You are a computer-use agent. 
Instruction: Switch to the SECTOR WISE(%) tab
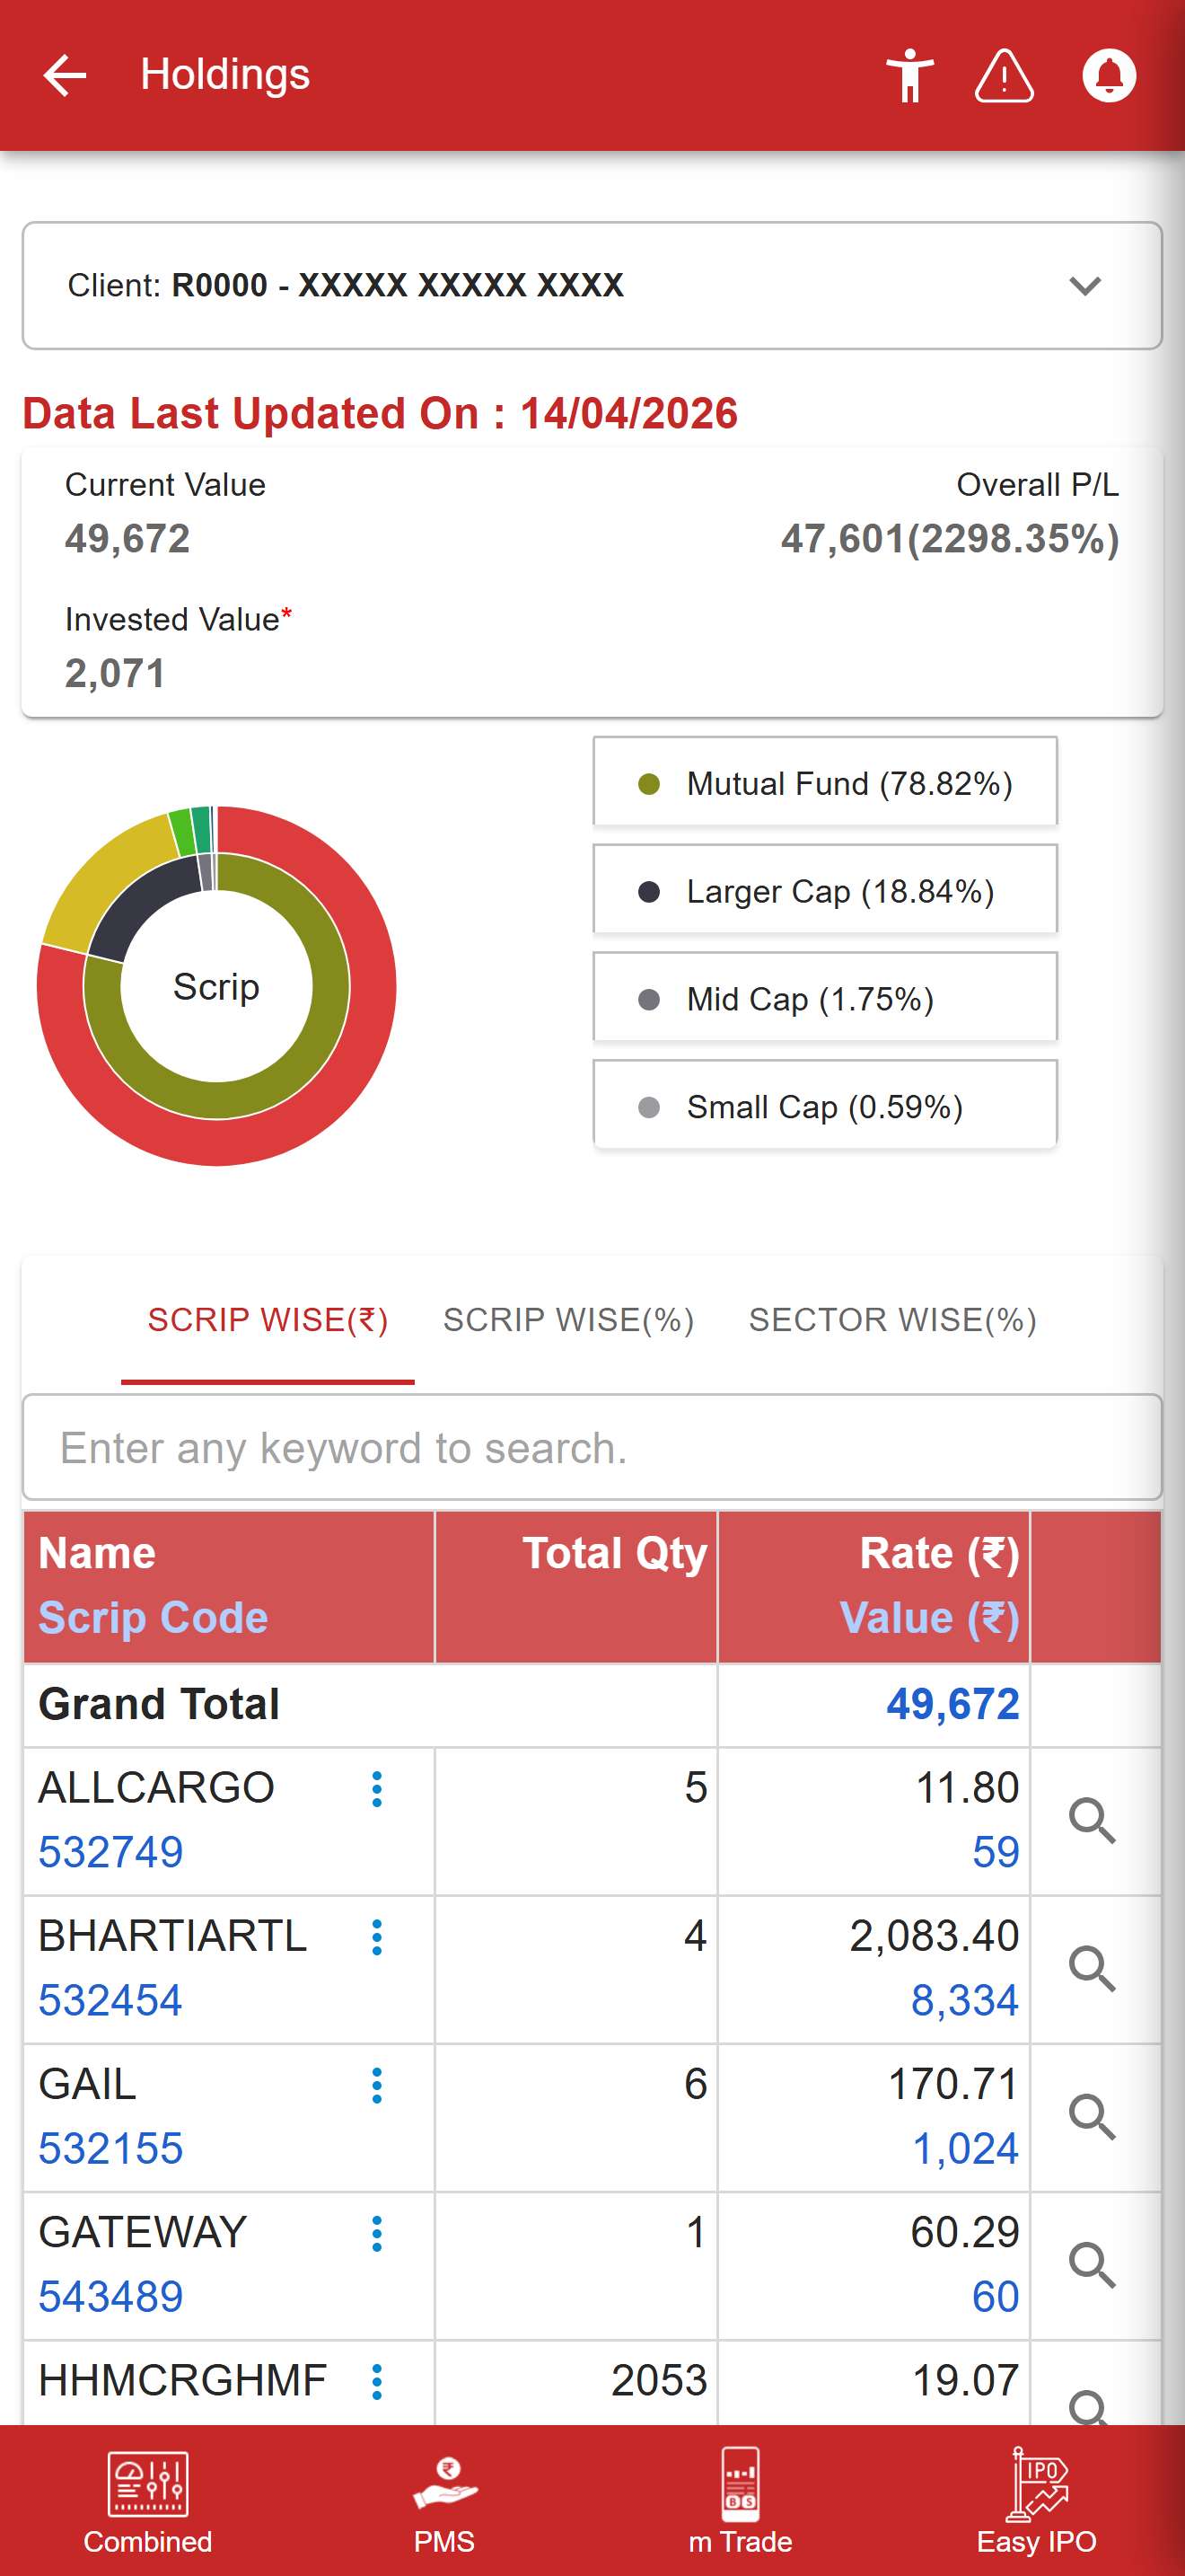coord(892,1320)
